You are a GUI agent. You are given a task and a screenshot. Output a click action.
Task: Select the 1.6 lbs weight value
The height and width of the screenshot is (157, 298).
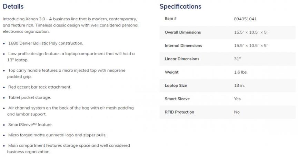[240, 72]
